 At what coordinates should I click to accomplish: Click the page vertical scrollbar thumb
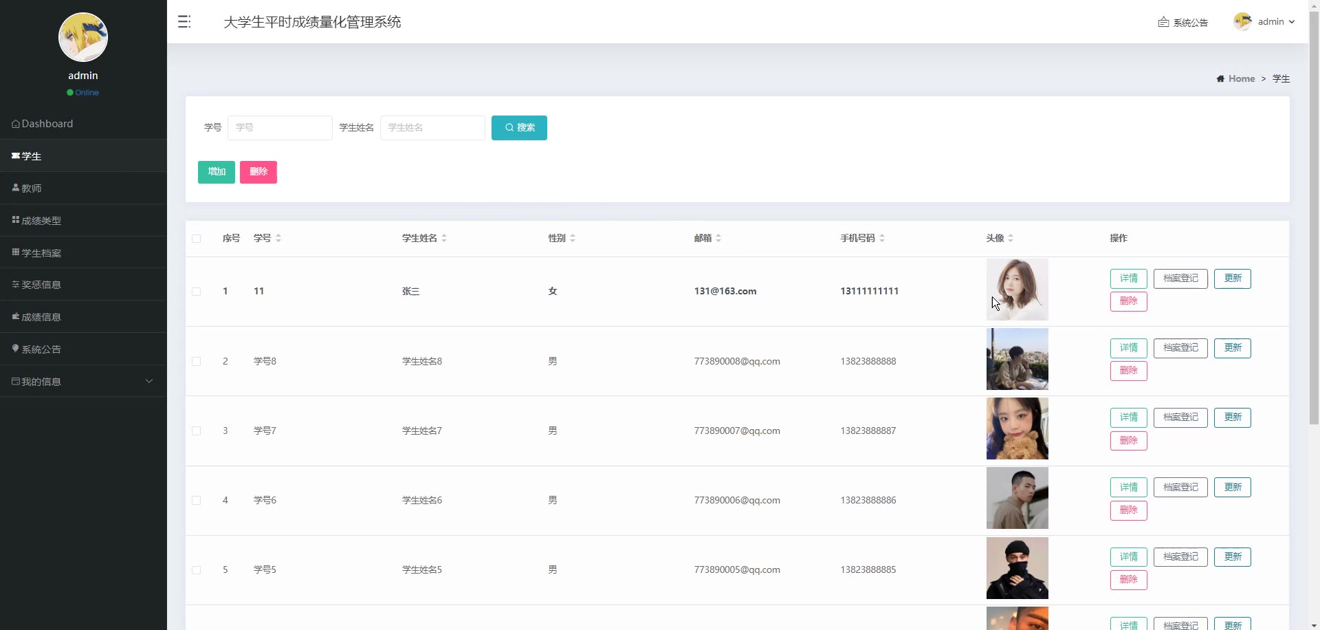[x=1314, y=217]
